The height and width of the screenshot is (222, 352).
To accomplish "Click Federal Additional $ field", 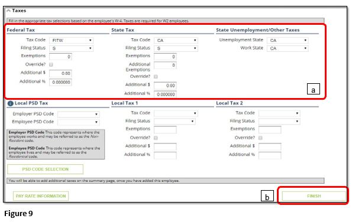I will pyautogui.click(x=60, y=73).
